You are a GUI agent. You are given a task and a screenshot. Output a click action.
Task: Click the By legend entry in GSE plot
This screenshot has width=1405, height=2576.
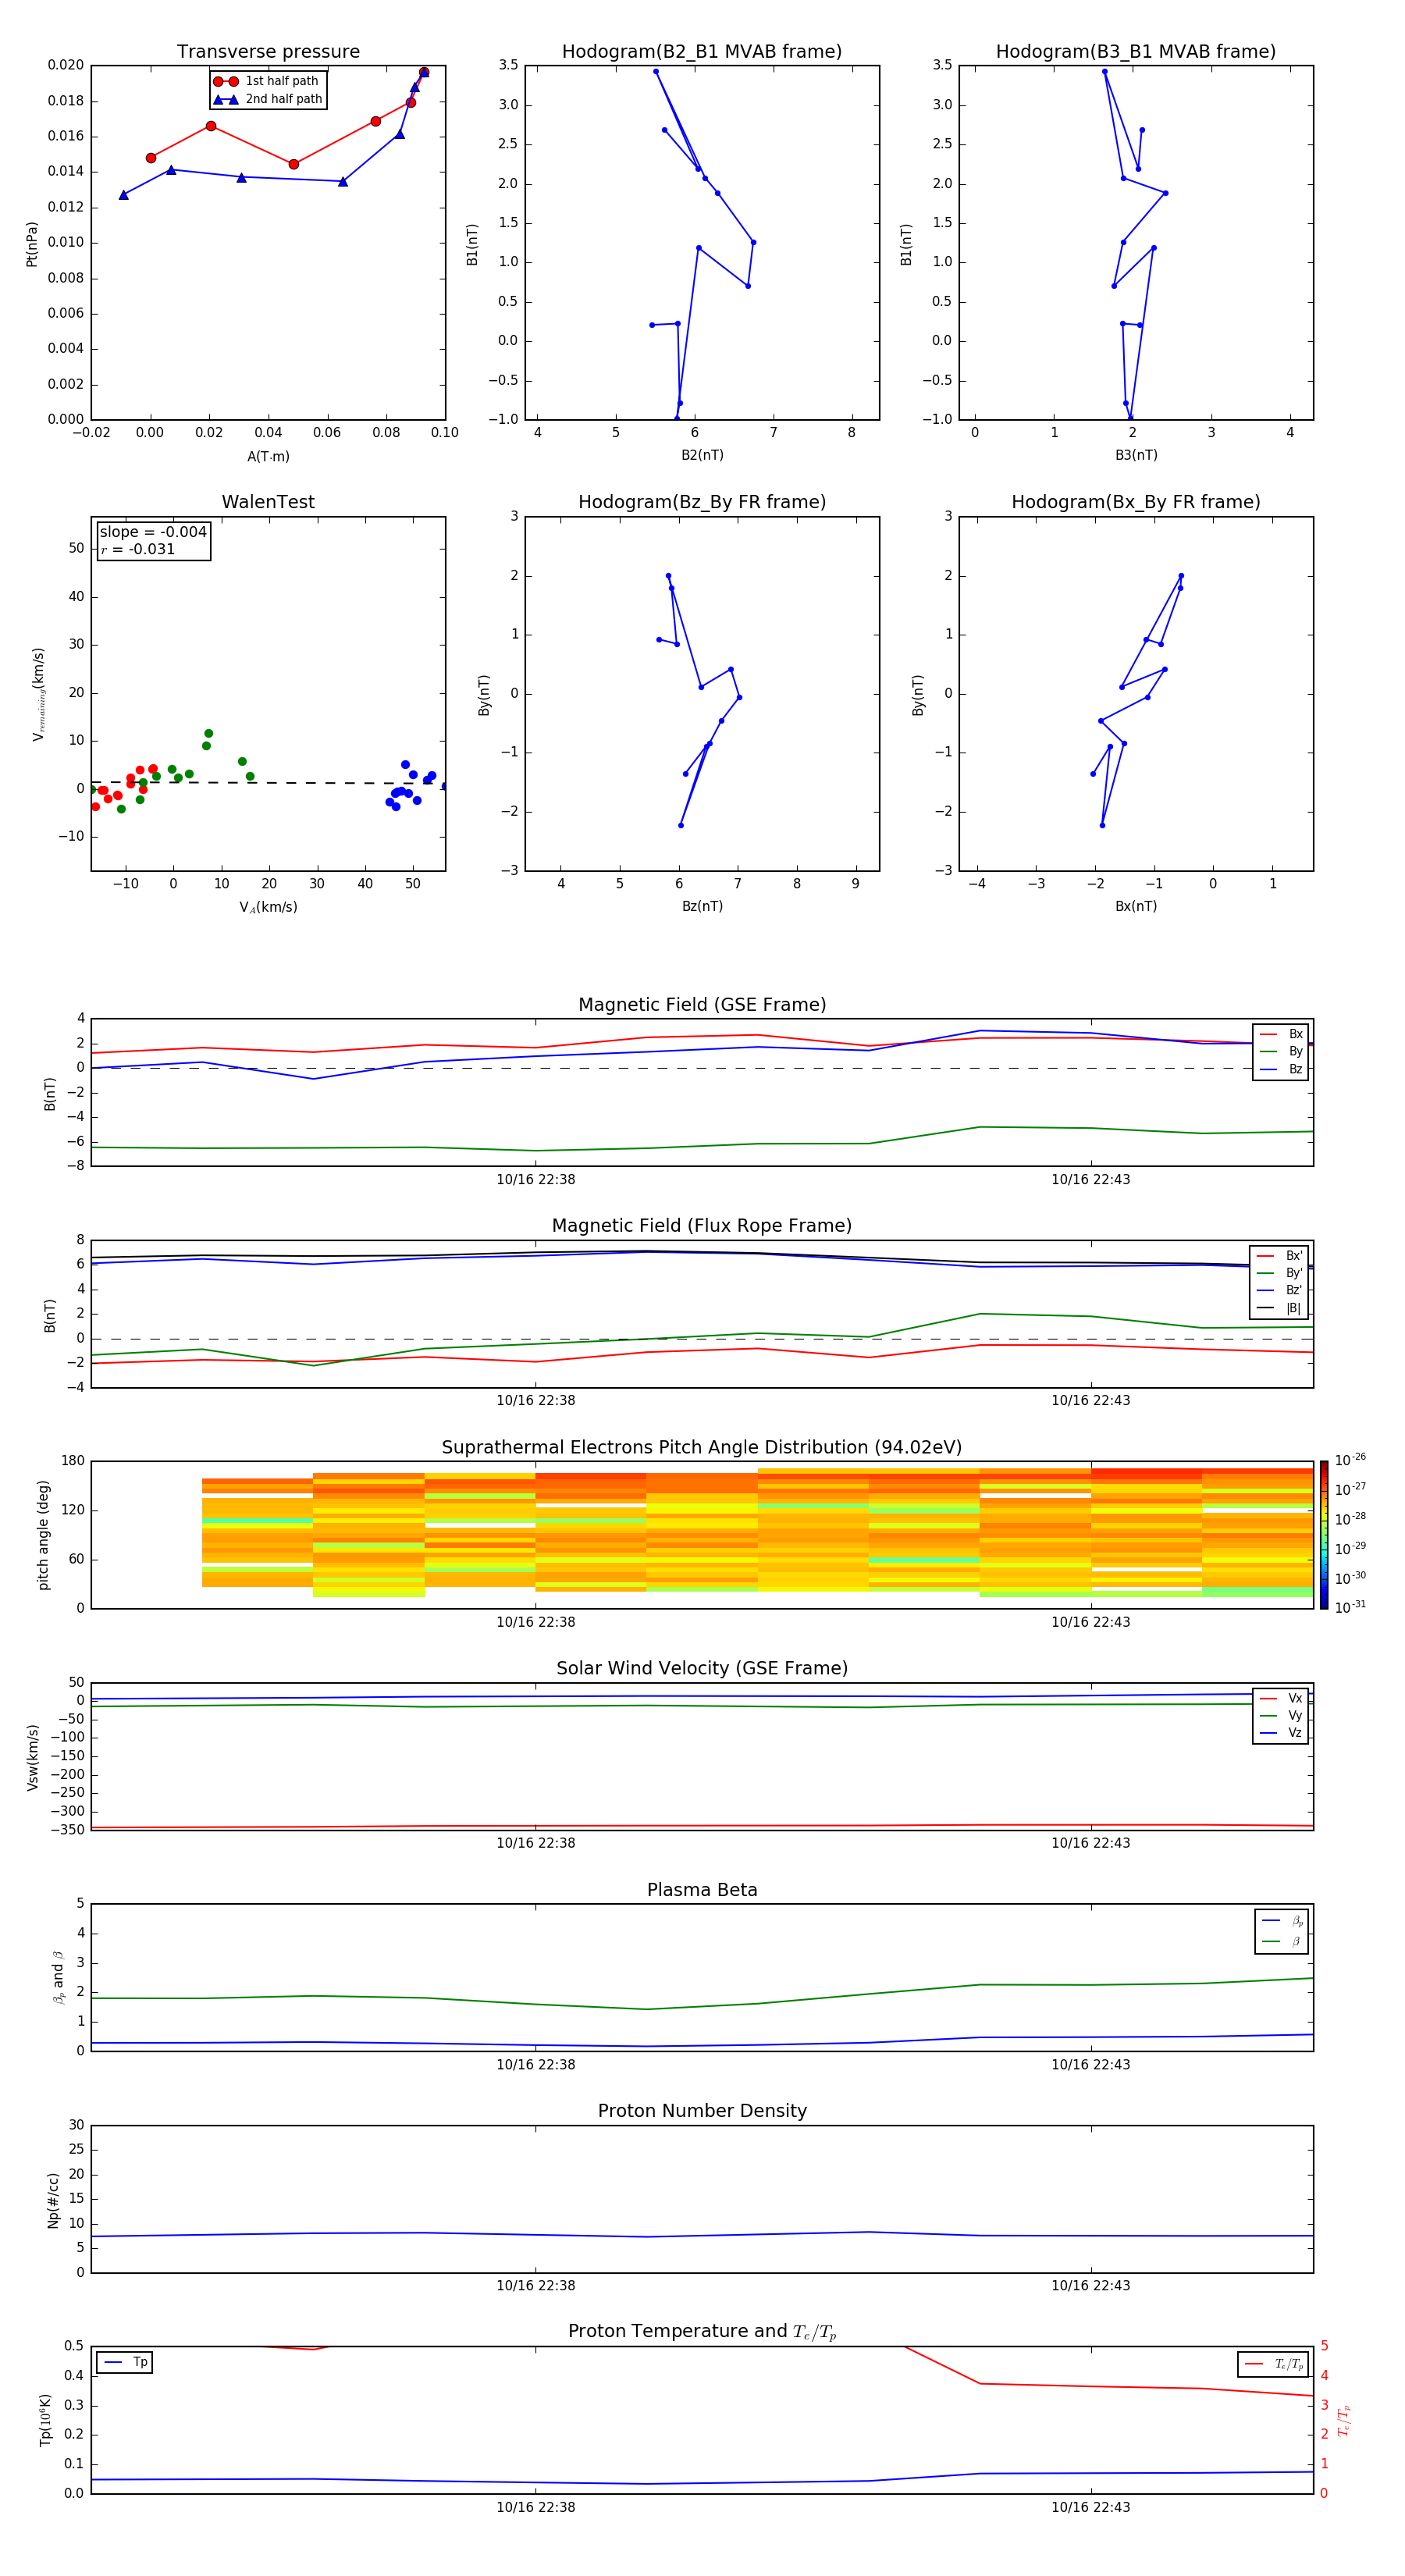coord(1281,1051)
